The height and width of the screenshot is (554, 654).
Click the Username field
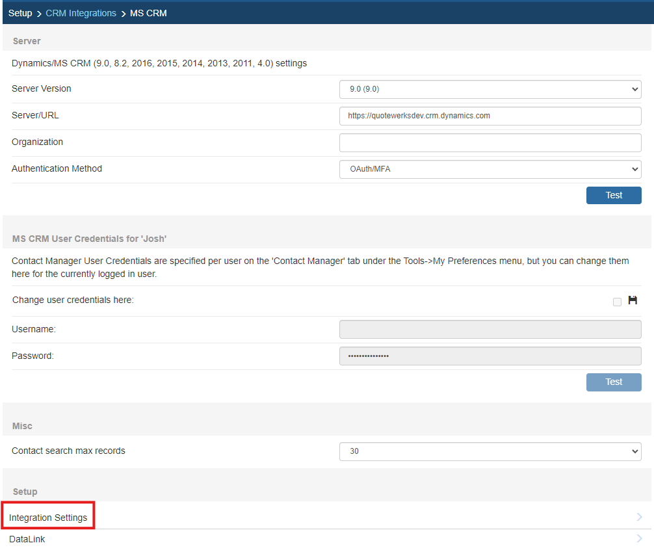[490, 330]
